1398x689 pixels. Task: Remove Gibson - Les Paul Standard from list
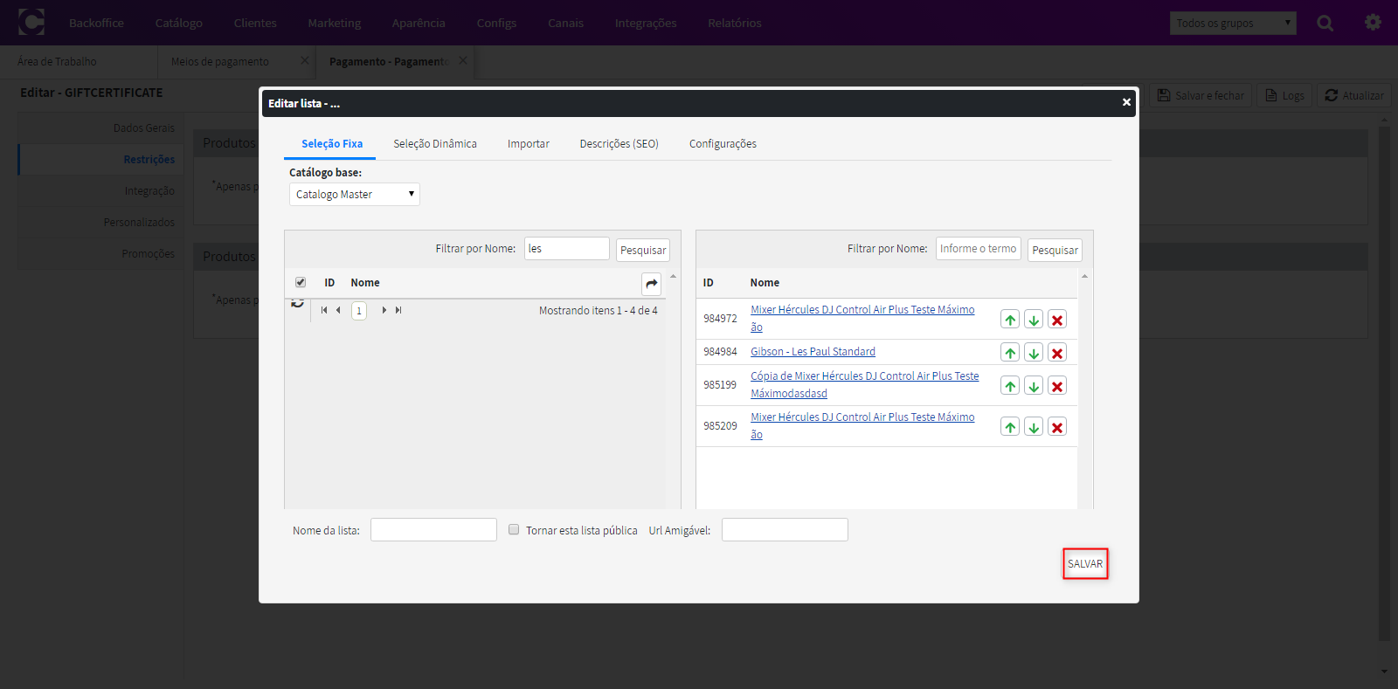[x=1057, y=353]
